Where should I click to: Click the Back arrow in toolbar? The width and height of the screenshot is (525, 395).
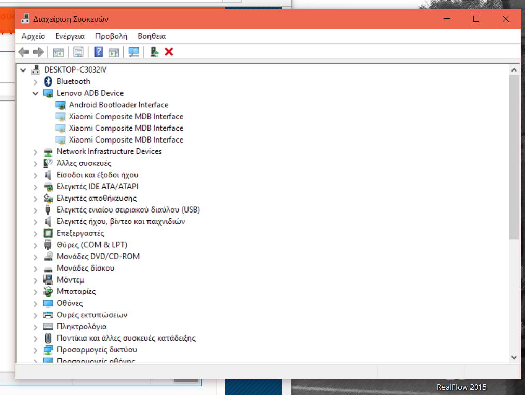[23, 52]
